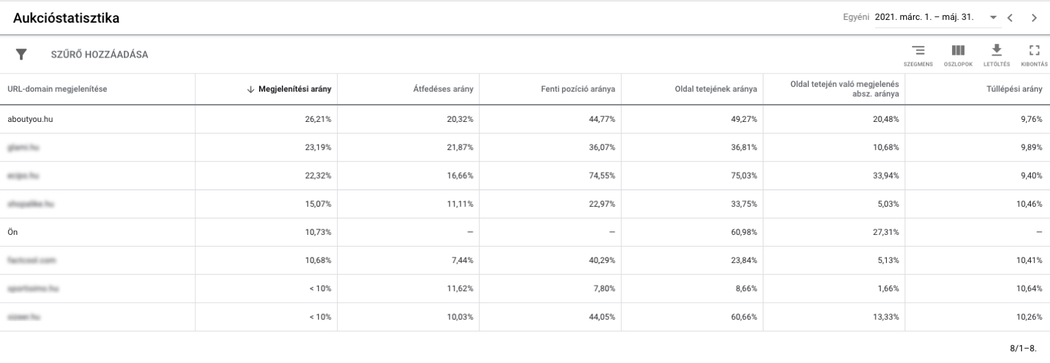The image size is (1050, 363).
Task: Click the filter funnel icon
Action: 21,54
